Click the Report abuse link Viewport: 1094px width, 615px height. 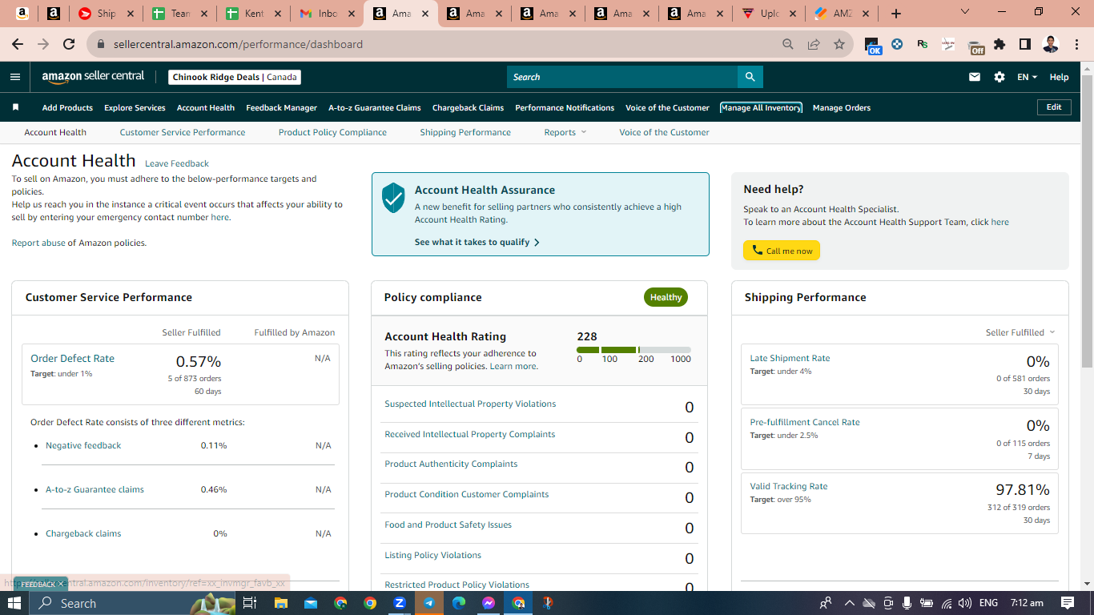pos(38,243)
